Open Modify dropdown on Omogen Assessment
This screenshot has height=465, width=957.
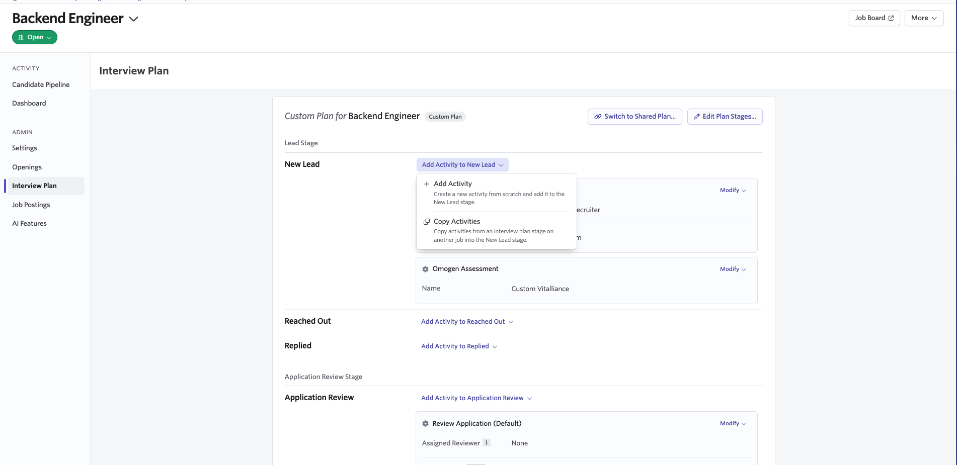[x=733, y=269]
